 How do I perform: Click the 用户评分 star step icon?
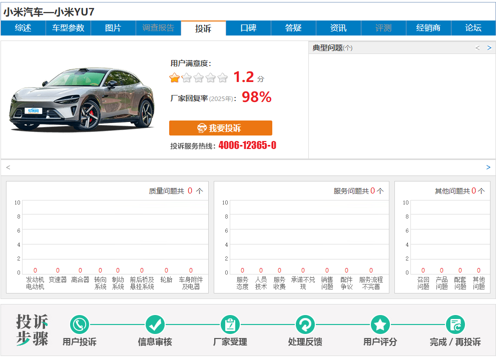[x=380, y=325]
